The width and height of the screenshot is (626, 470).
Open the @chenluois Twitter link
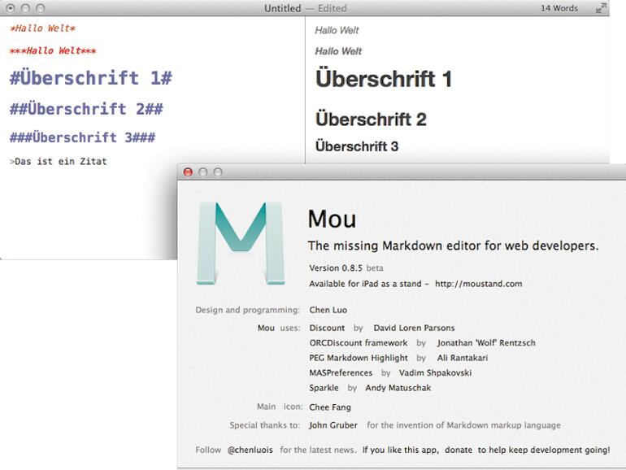[x=250, y=450]
